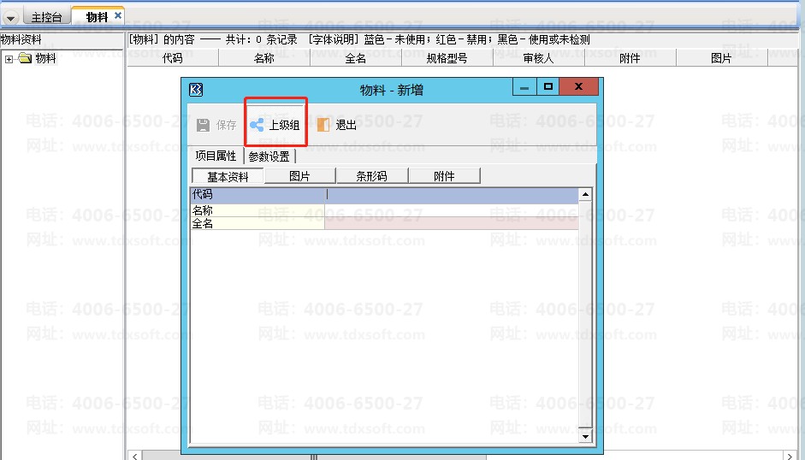Click the 退出 button label
This screenshot has height=460, width=805.
346,125
